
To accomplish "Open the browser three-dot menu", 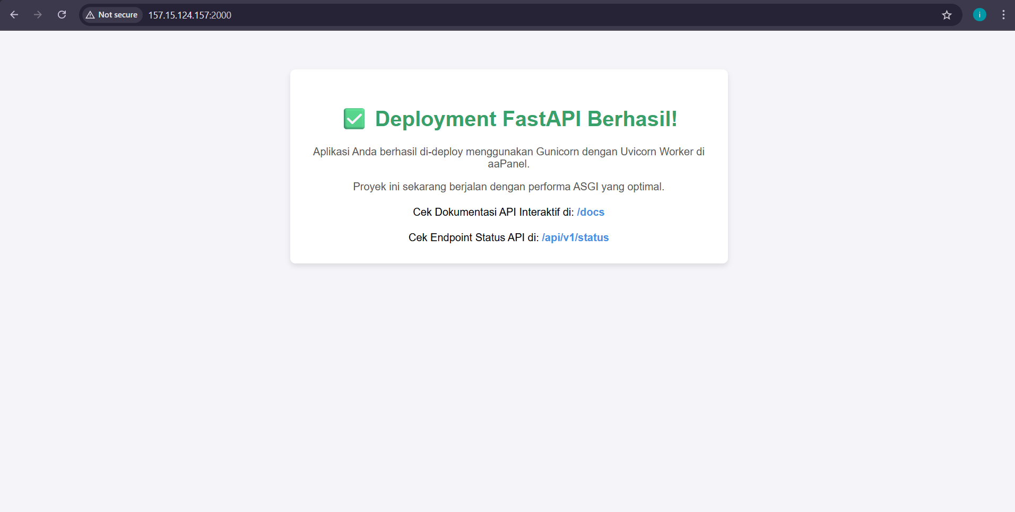I will [x=1003, y=15].
